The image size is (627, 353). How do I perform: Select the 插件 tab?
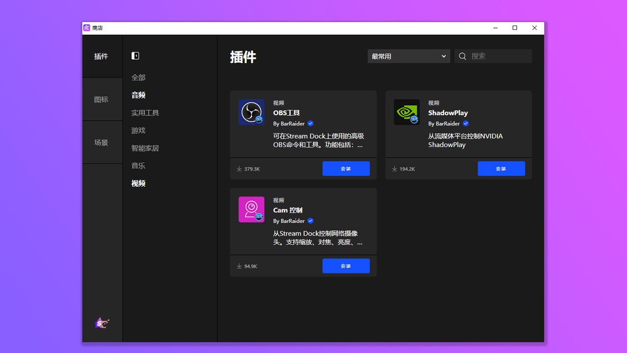(x=101, y=56)
